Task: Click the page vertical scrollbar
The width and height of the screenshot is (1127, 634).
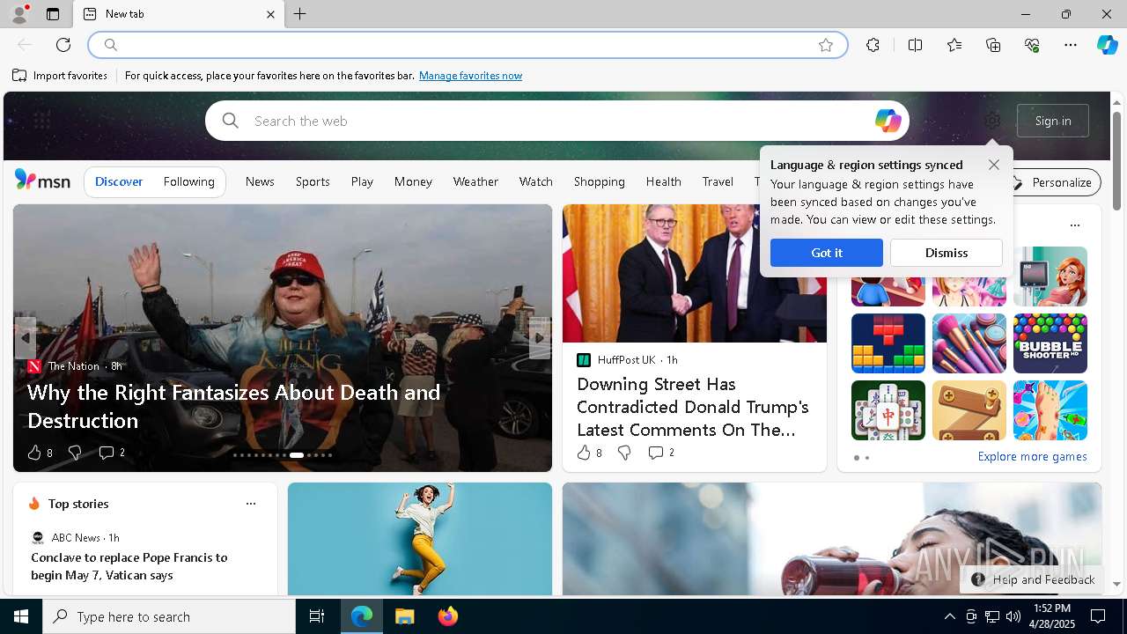Action: click(x=1116, y=161)
